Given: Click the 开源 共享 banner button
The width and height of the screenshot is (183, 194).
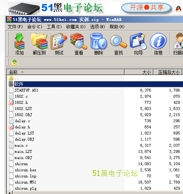Looking at the screenshot, I should [x=146, y=8].
